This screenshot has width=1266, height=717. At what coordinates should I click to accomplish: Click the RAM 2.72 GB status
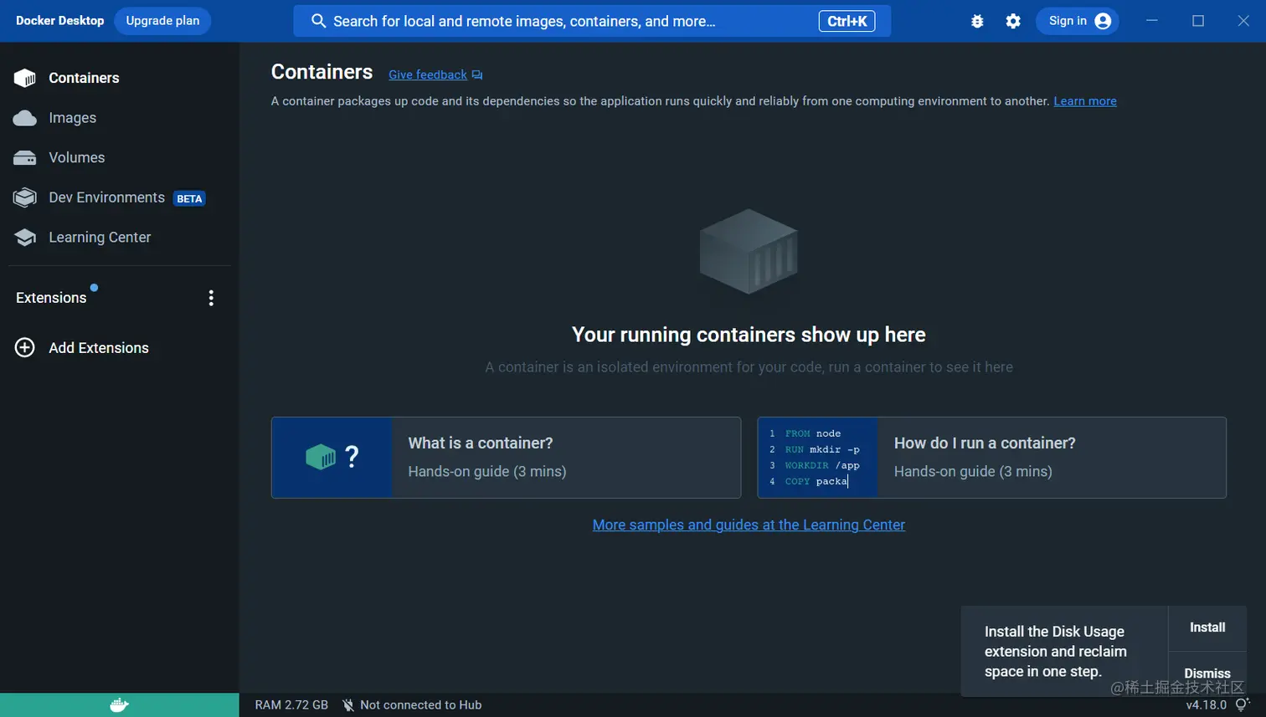point(291,705)
